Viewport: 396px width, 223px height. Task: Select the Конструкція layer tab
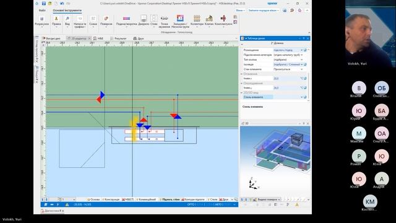[x=111, y=199]
